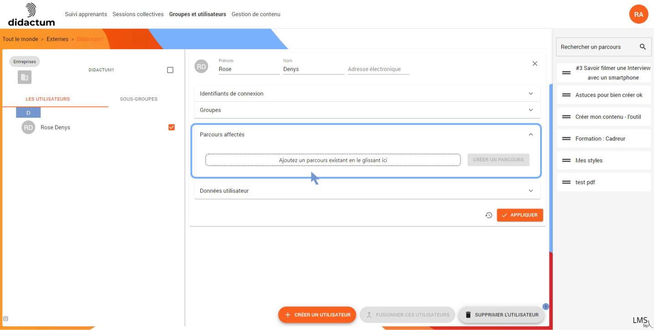Click drag handle of Formation : Cadreur
The height and width of the screenshot is (330, 654).
(566, 139)
